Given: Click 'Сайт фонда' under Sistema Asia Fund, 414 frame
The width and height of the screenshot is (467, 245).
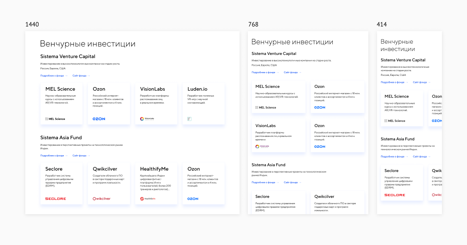Looking at the screenshot, I should click(422, 157).
